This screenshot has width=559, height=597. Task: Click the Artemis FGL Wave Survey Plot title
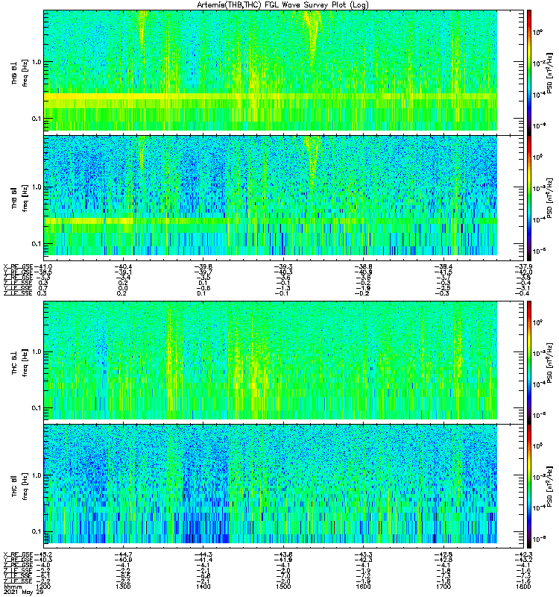click(x=282, y=5)
